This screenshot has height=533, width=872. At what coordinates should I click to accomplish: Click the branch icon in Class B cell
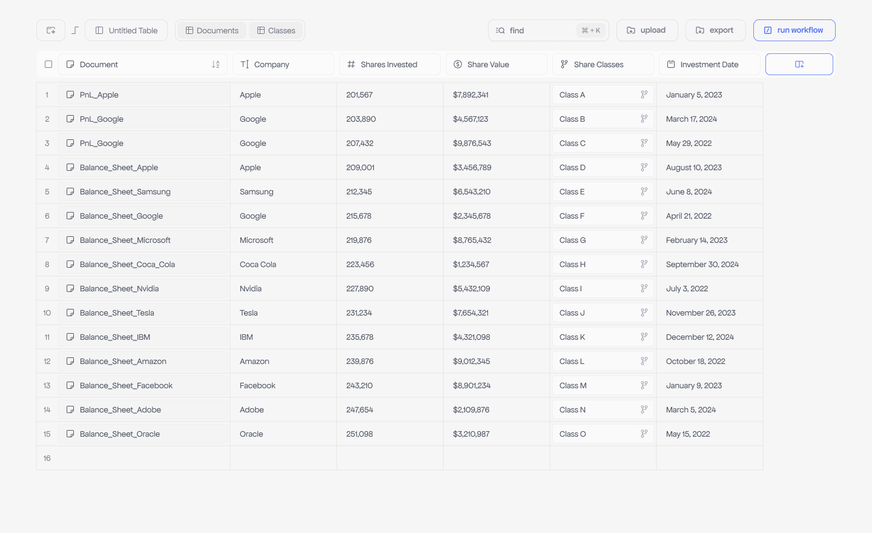click(644, 119)
